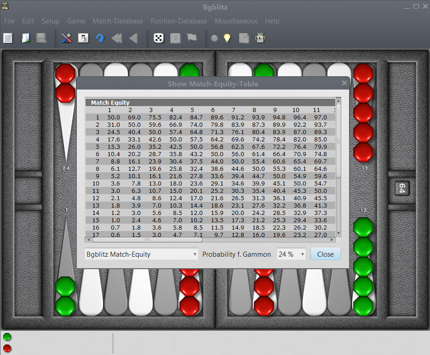This screenshot has width=430, height=355.
Task: Select cell 37.3 in row 14
Action: [x=320, y=213]
